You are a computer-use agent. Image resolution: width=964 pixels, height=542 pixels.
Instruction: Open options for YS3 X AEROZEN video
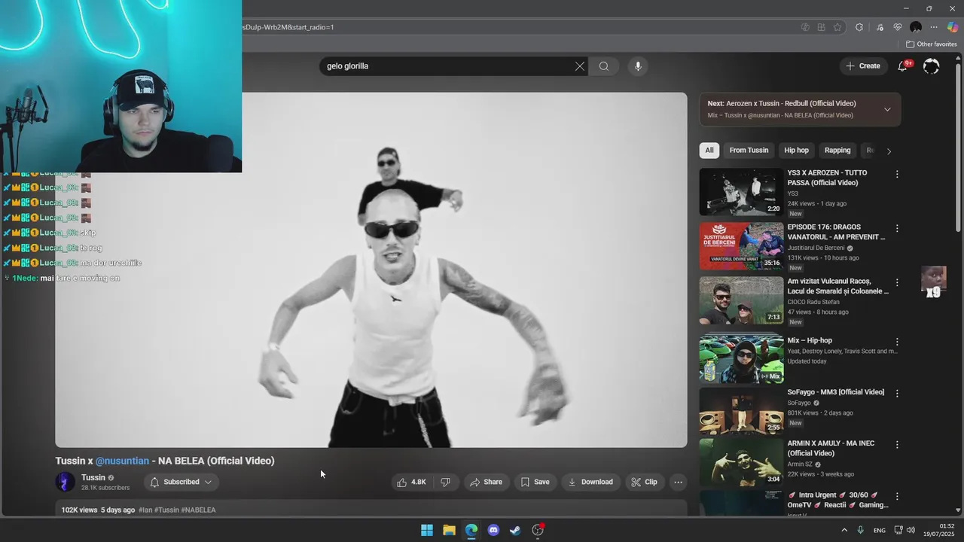pyautogui.click(x=896, y=174)
